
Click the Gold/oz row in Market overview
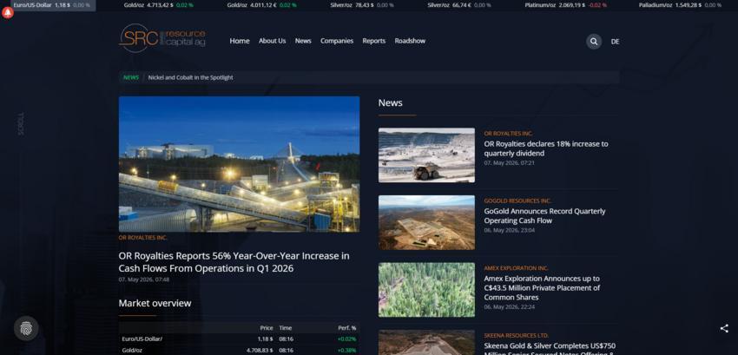(239, 351)
